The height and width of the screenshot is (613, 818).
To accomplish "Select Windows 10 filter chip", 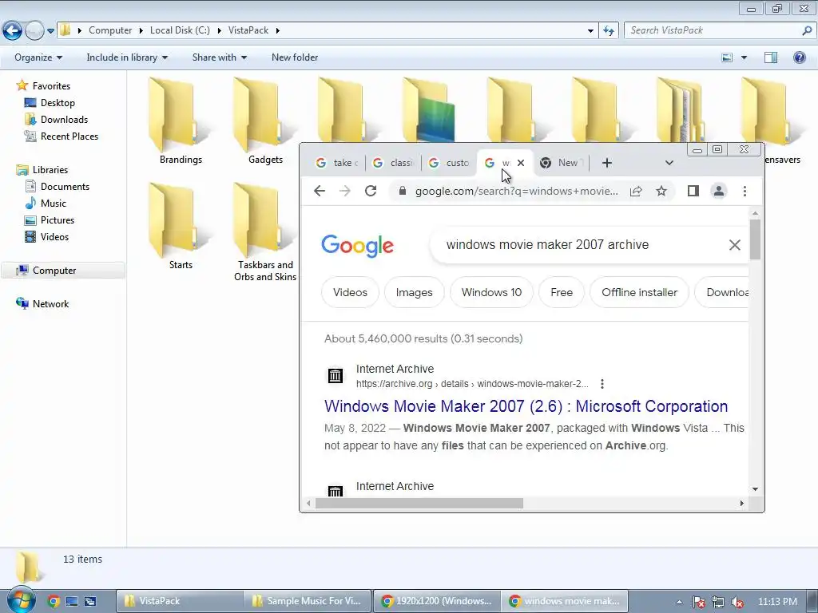I will (491, 292).
